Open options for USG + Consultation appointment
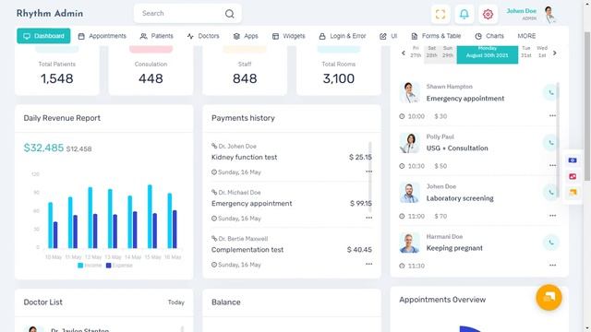This screenshot has width=591, height=332. click(x=552, y=166)
